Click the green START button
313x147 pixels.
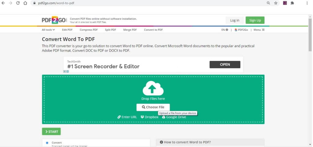click(x=51, y=131)
